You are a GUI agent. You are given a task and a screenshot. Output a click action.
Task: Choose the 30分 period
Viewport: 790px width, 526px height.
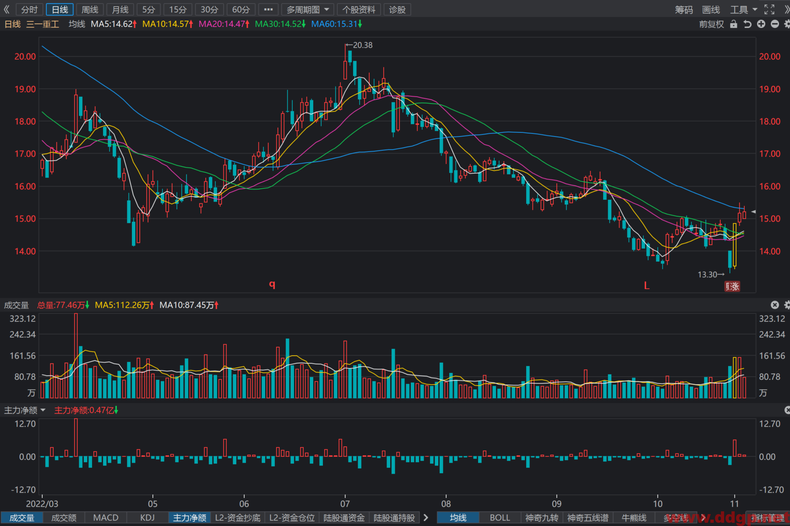pyautogui.click(x=209, y=10)
